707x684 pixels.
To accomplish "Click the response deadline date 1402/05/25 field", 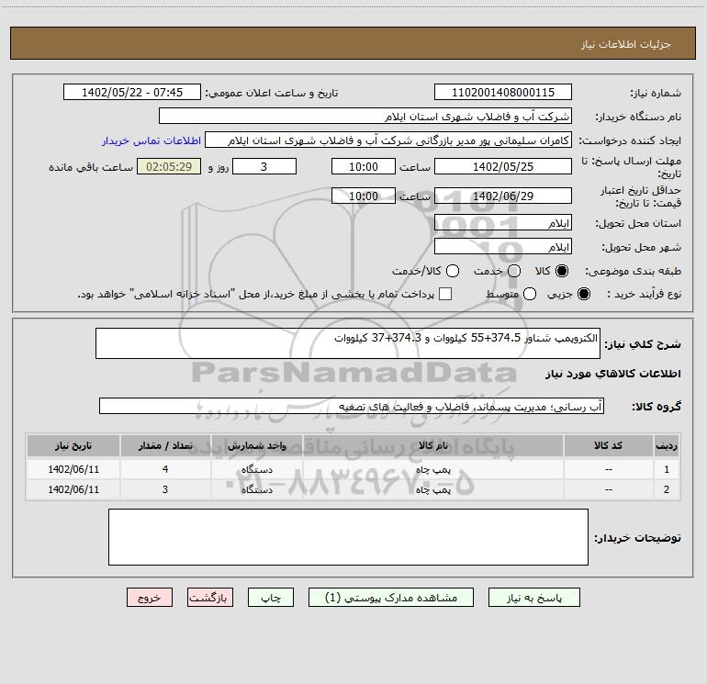I will [x=503, y=166].
